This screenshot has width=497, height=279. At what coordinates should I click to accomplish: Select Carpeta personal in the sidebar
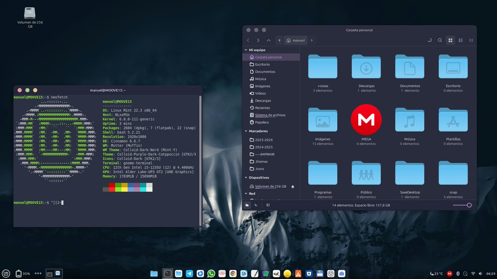click(x=271, y=57)
